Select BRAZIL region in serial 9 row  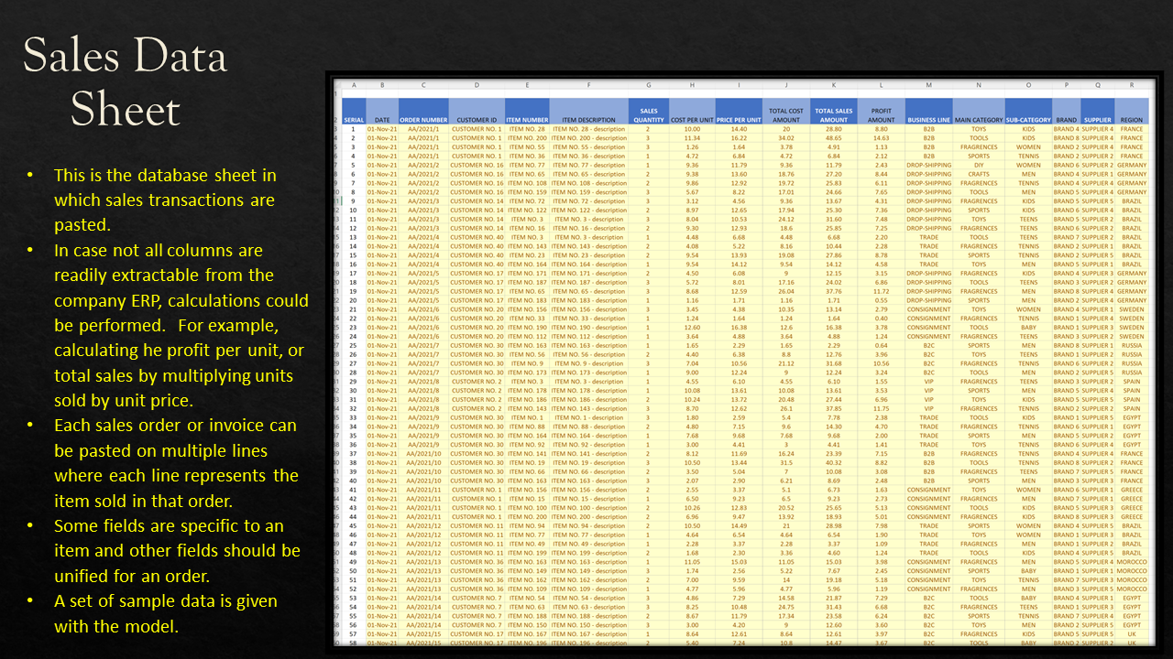pos(1132,200)
